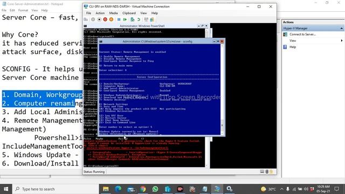Open the gear settings taskbar icon
Image resolution: width=345 pixels, height=194 pixels.
230,189
